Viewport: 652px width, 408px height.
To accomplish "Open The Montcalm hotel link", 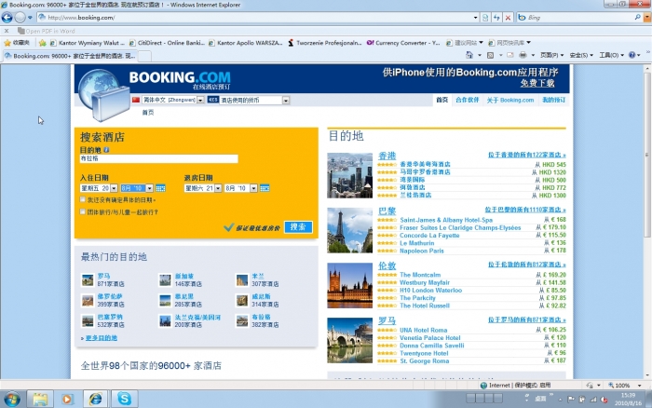I will (420, 275).
